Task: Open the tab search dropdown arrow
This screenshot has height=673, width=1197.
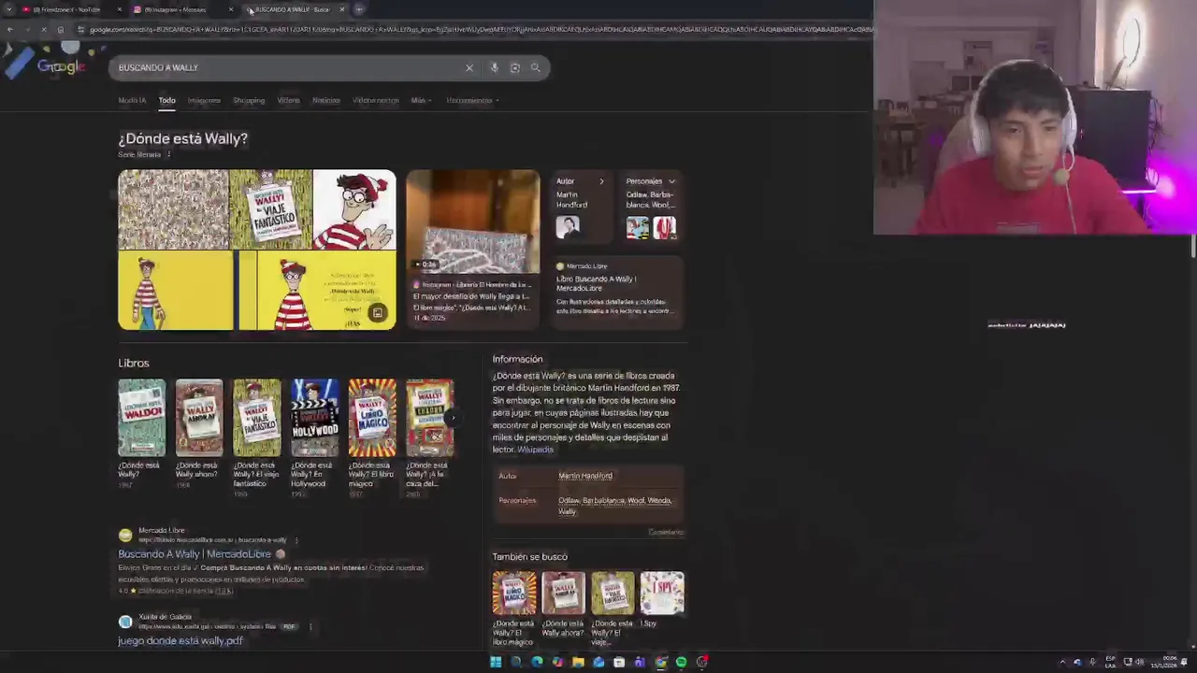Action: click(x=8, y=9)
